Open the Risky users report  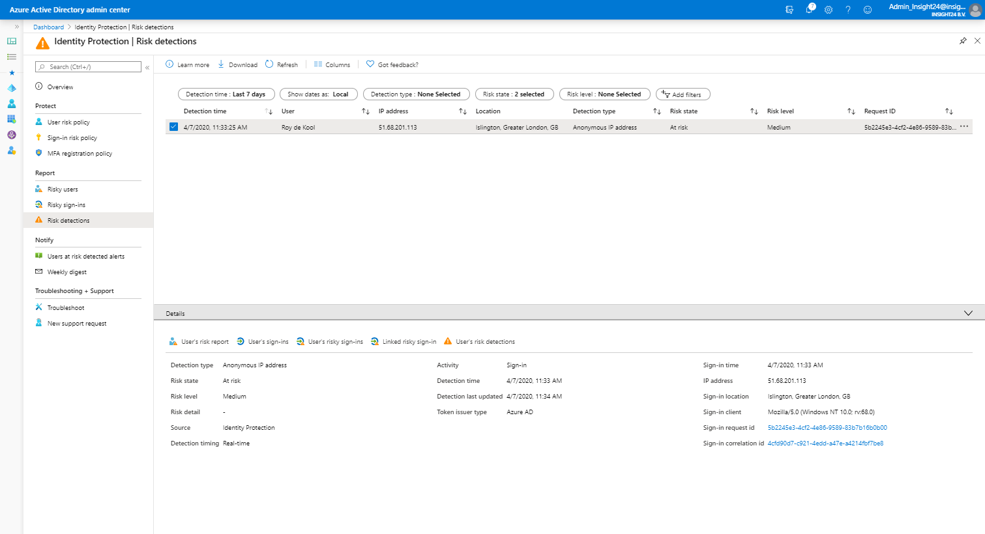tap(63, 189)
